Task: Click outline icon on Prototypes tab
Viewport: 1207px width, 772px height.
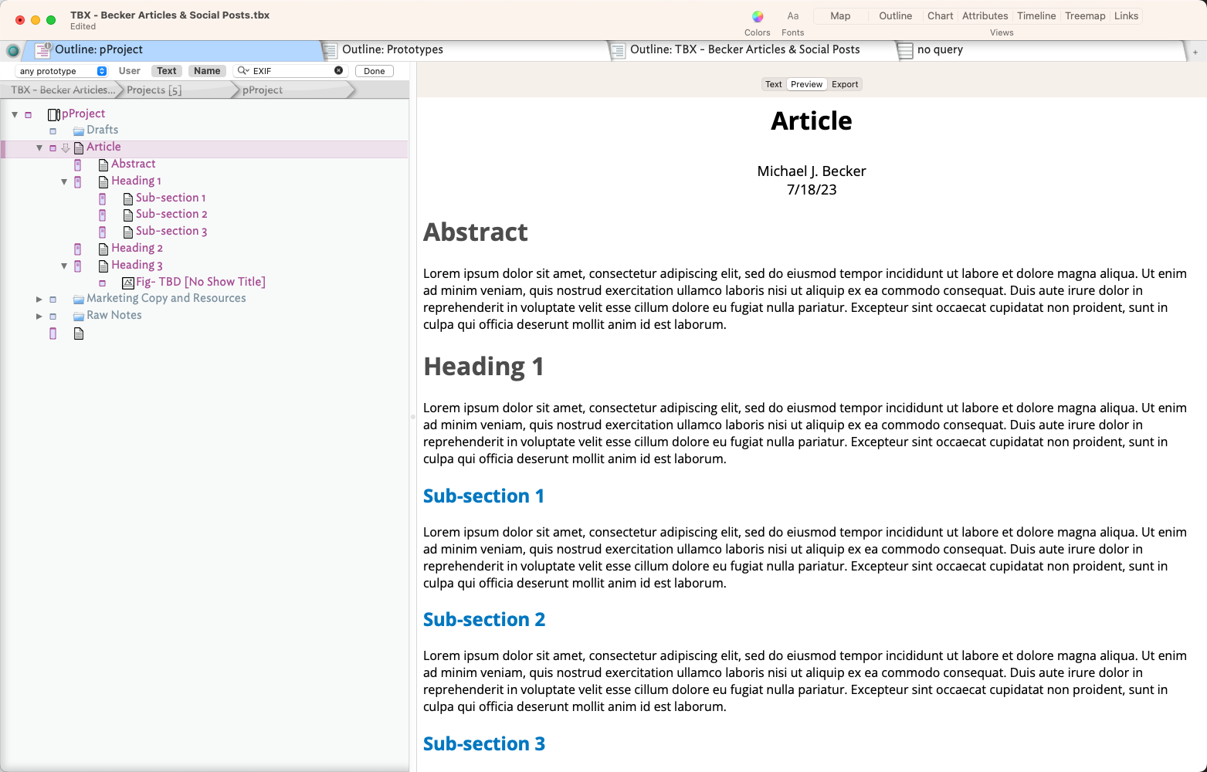Action: tap(331, 51)
